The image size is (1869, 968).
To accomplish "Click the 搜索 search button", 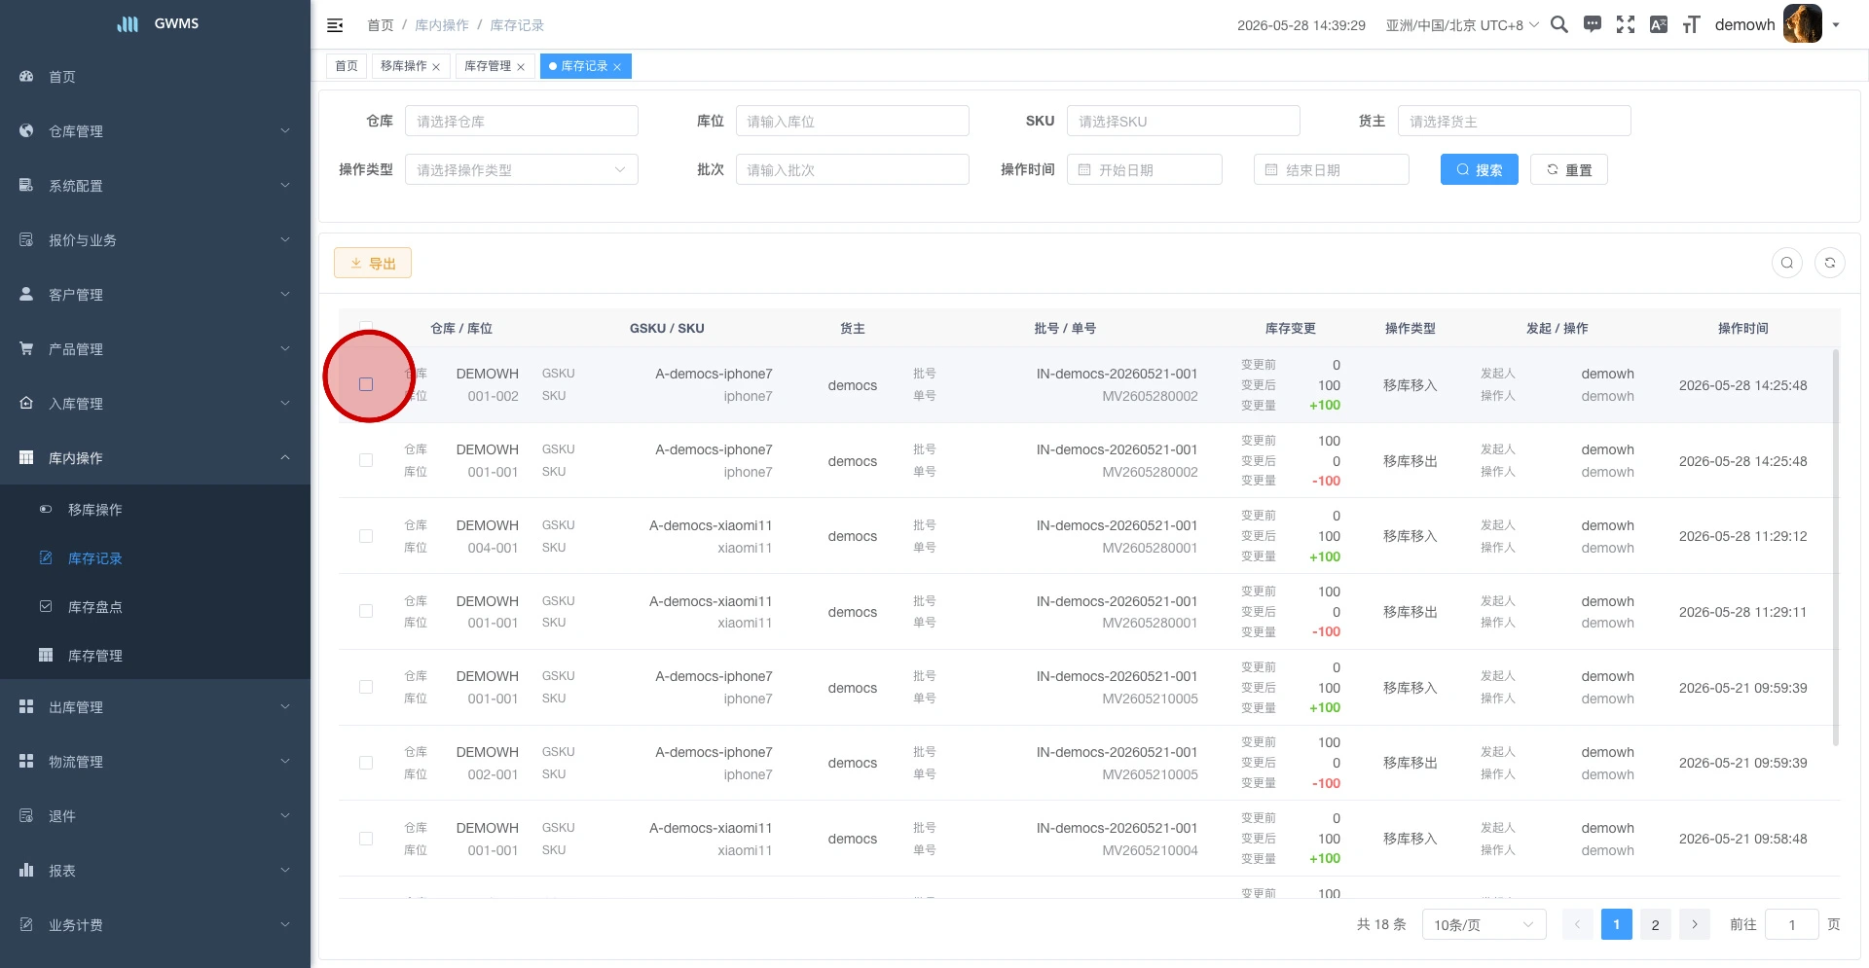I will pos(1480,169).
